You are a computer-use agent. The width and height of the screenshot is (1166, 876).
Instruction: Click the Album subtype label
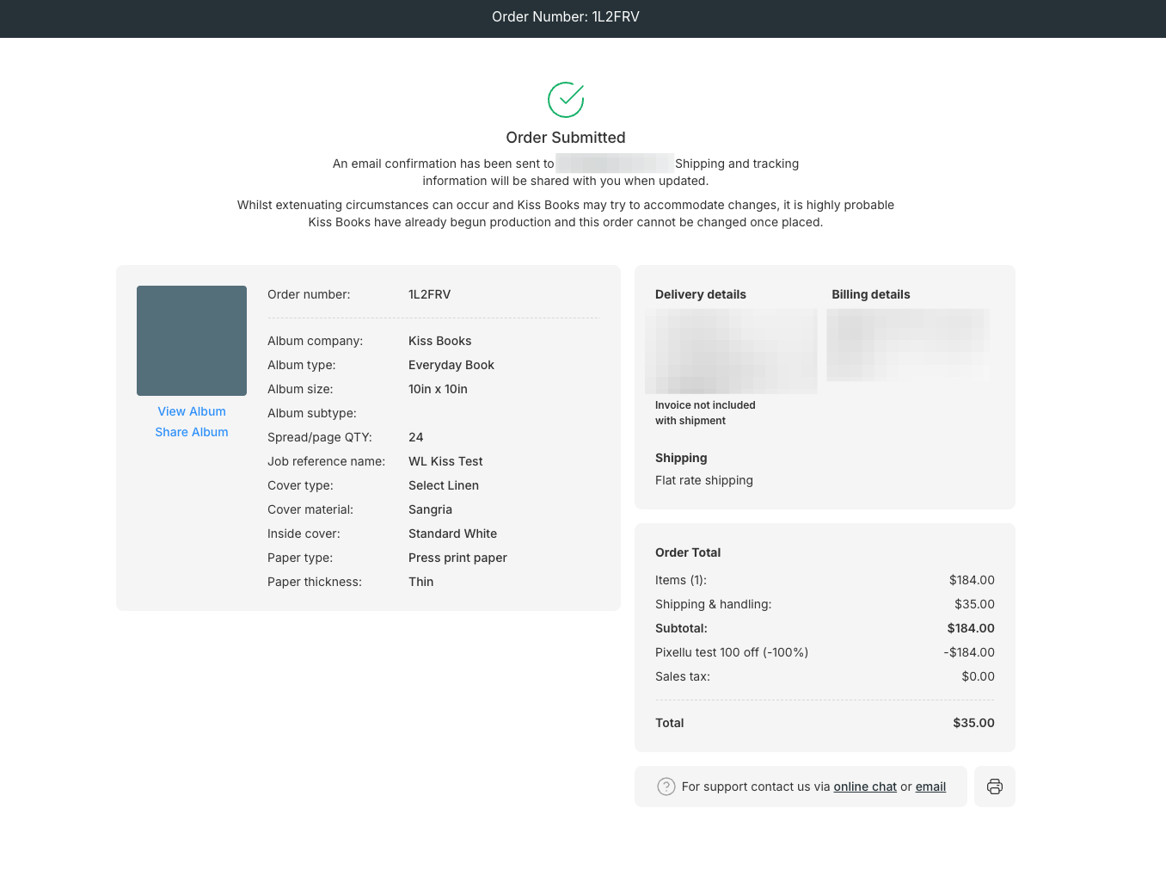coord(312,413)
